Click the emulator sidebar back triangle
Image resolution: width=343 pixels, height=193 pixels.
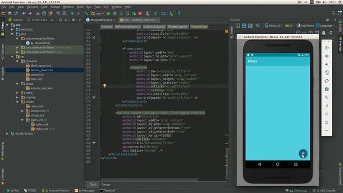(x=326, y=106)
